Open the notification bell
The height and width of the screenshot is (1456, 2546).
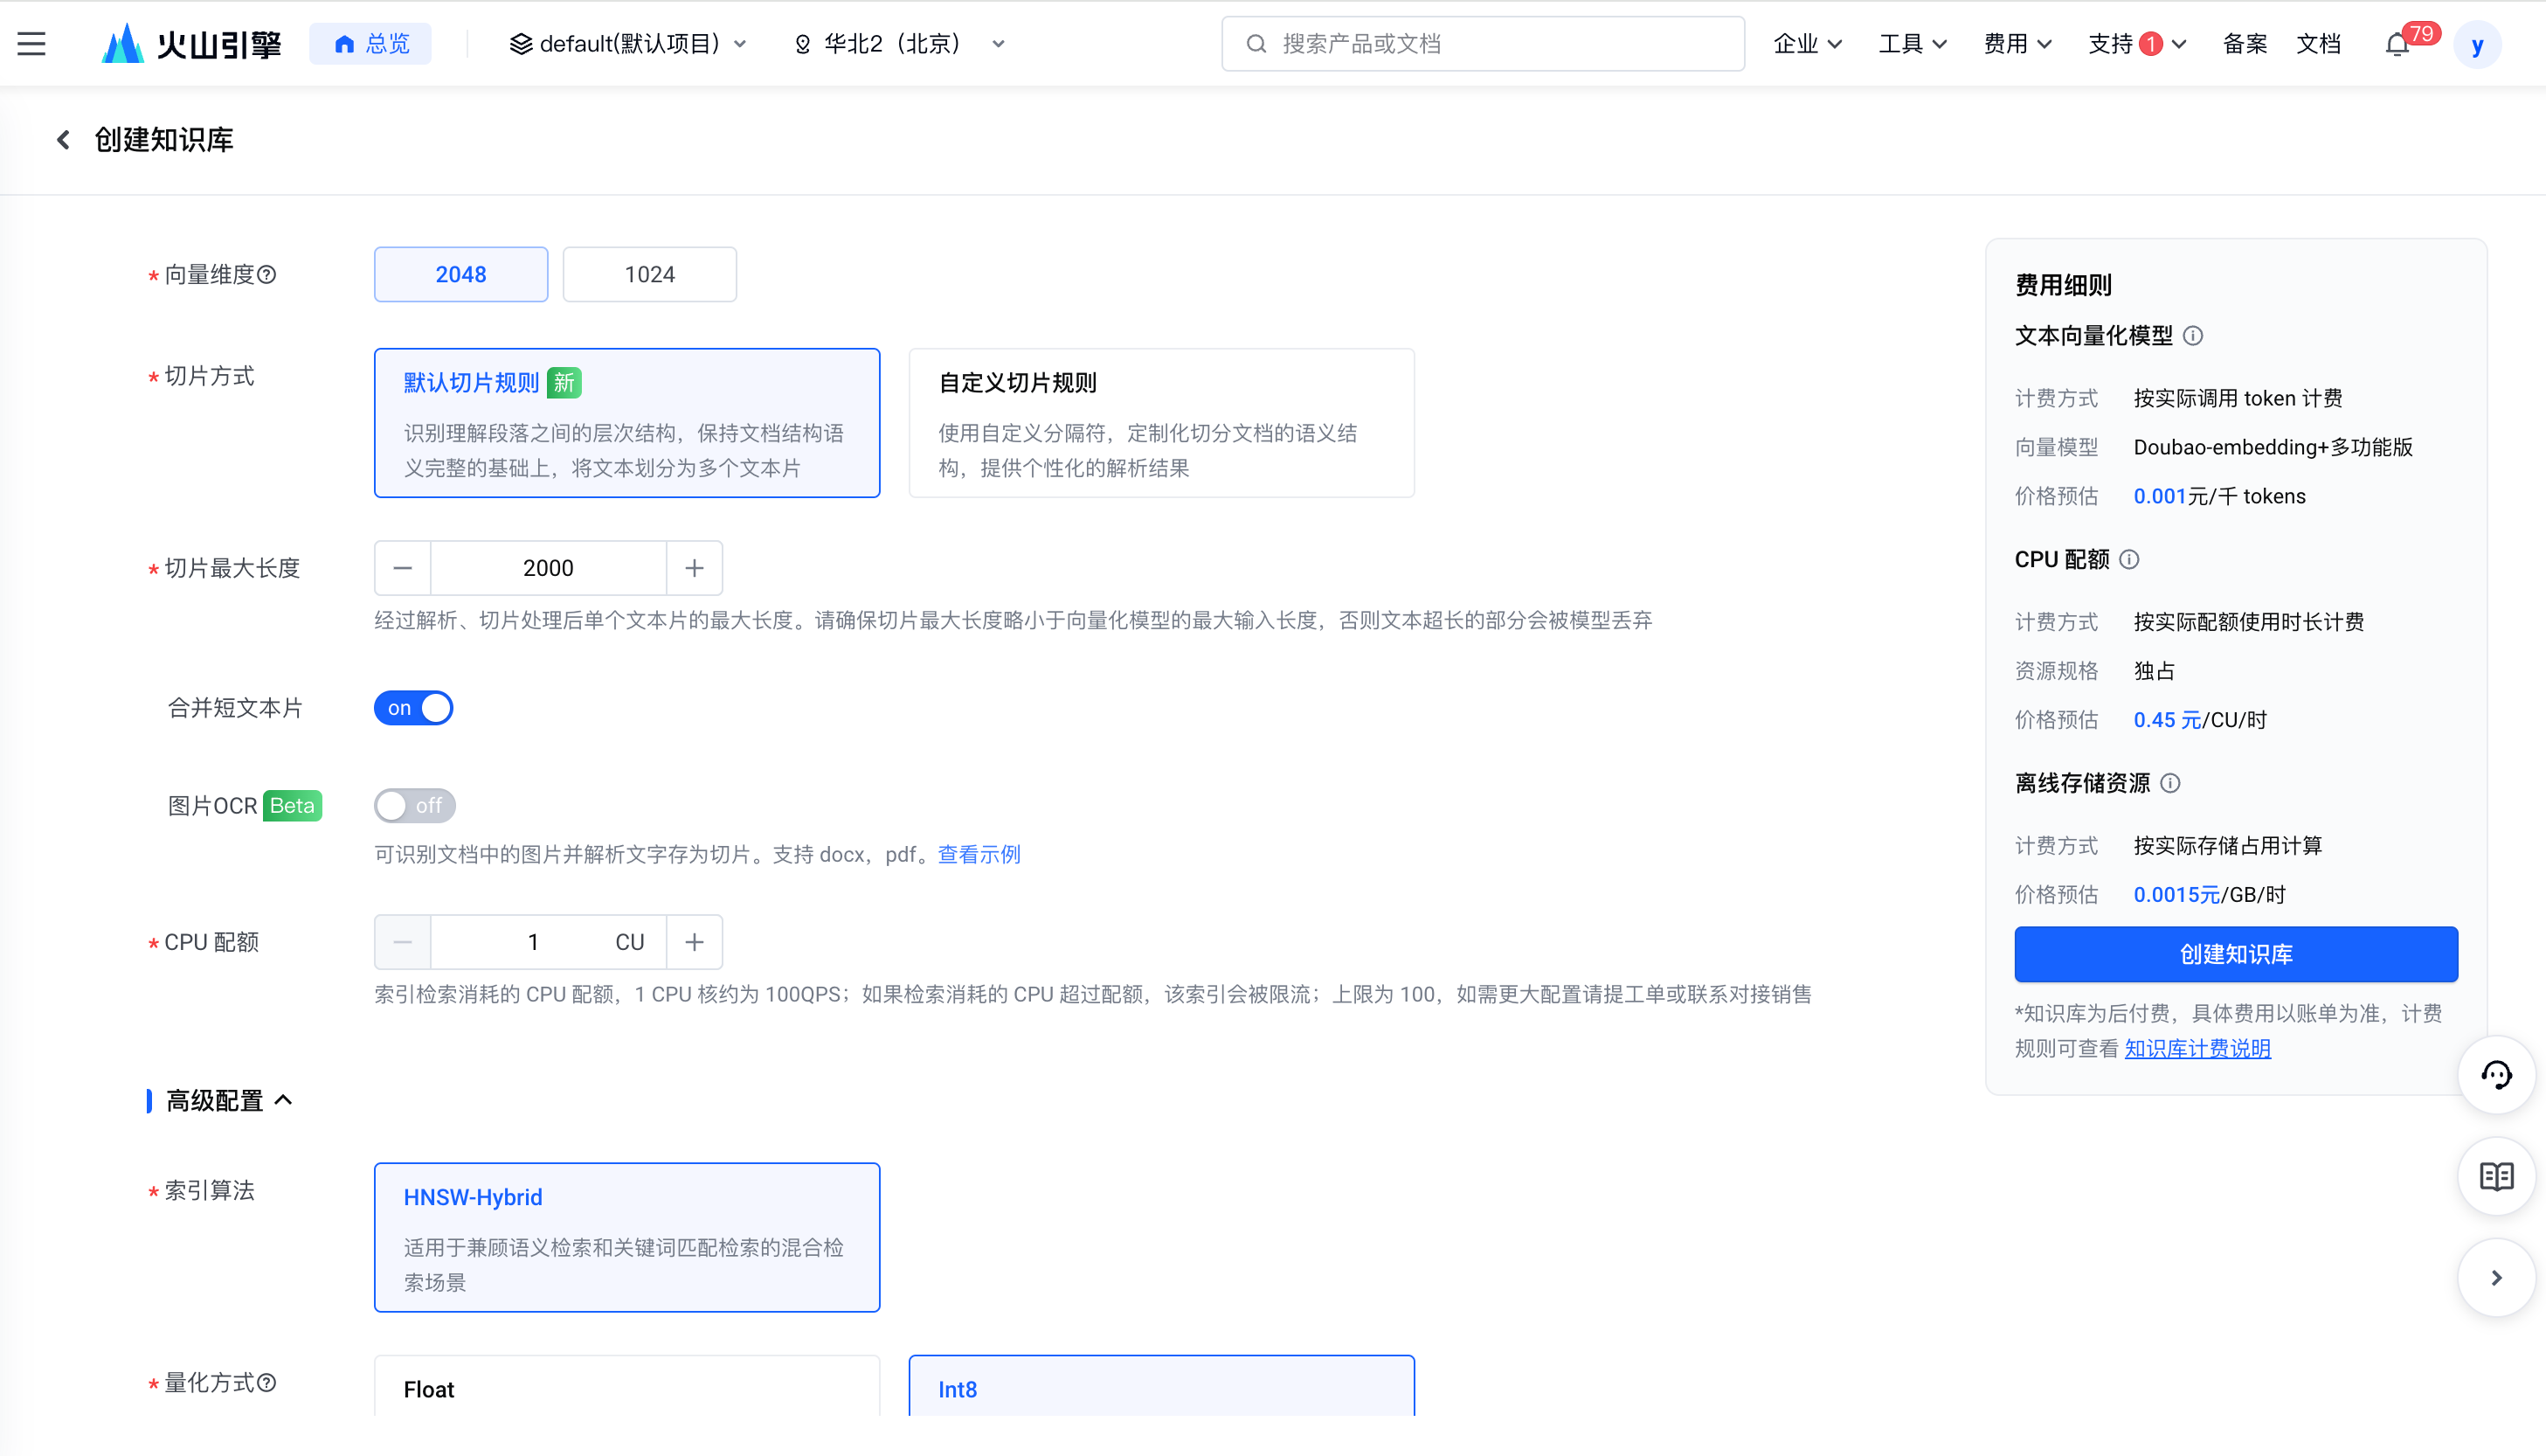tap(2396, 45)
